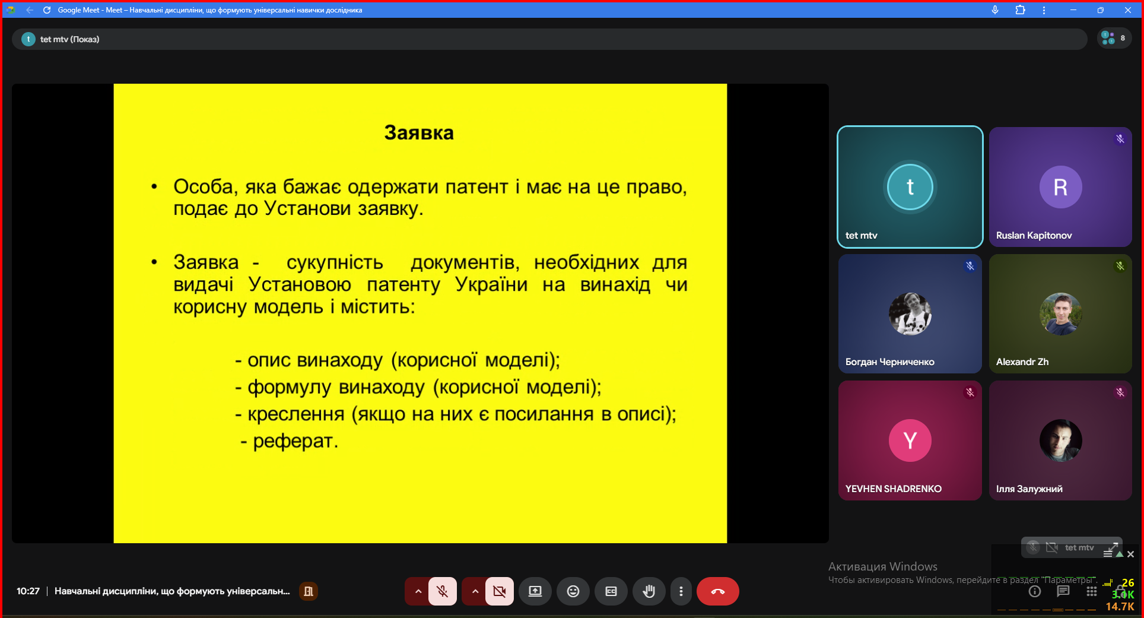Toggle closed captions
Viewport: 1144px width, 618px height.
coord(611,591)
